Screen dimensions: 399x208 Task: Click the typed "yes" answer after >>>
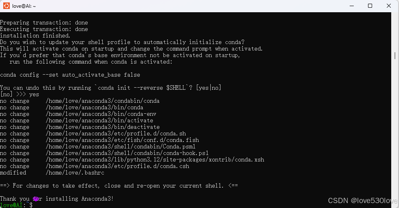(x=34, y=95)
